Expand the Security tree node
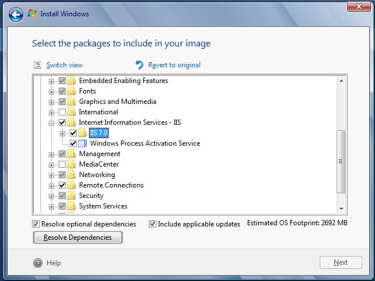Screen dimensions: 375x281 point(51,196)
